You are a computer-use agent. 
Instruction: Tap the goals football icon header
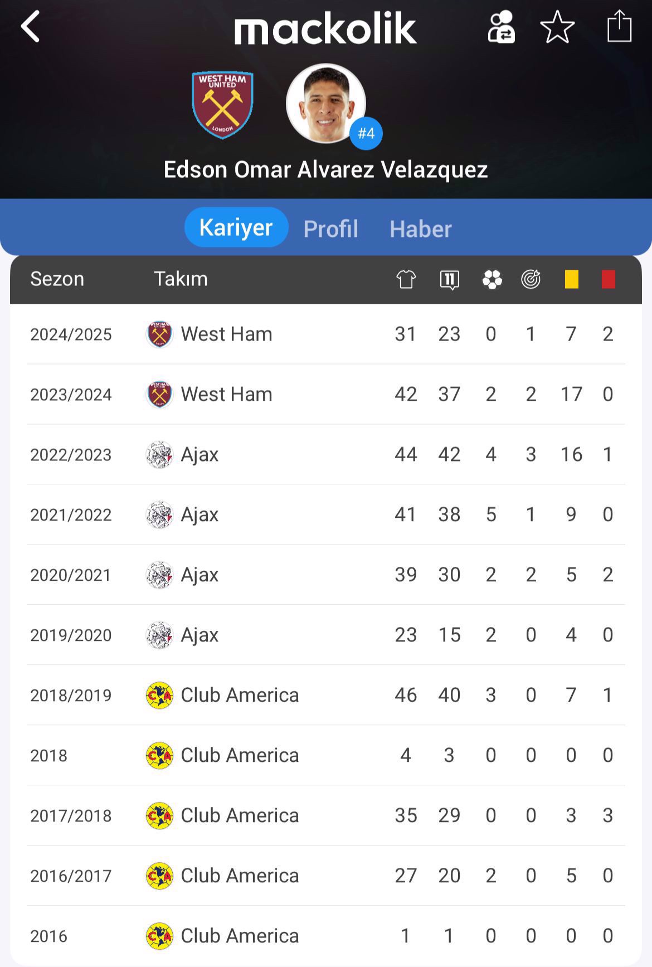tap(492, 279)
